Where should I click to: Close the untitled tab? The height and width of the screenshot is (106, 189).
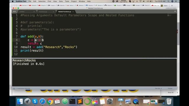[34, 12]
